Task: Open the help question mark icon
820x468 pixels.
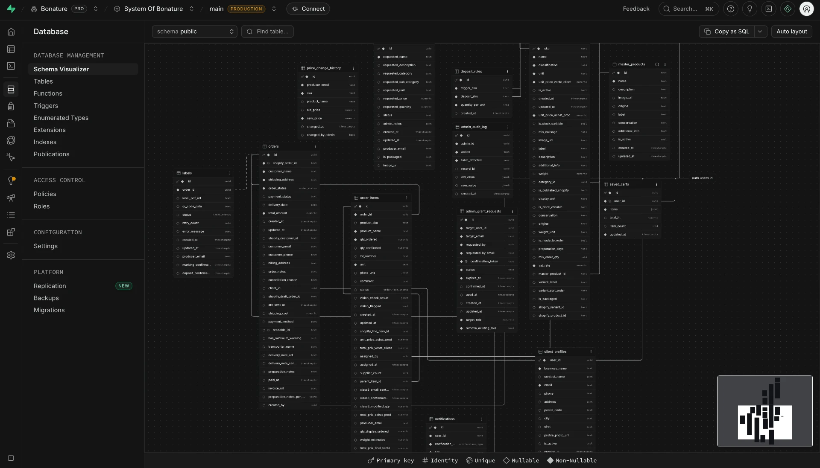Action: [x=731, y=9]
